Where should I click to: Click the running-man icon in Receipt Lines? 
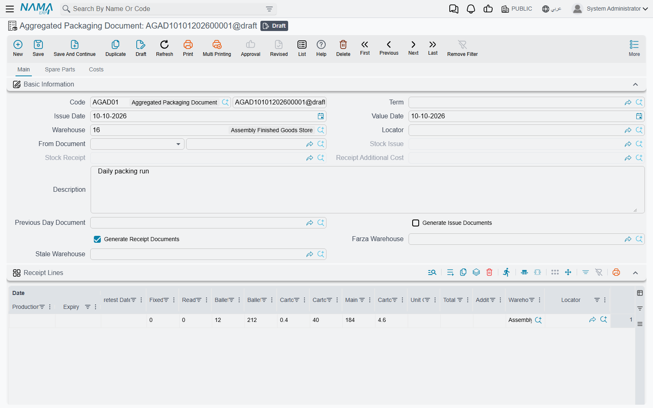[x=506, y=272]
